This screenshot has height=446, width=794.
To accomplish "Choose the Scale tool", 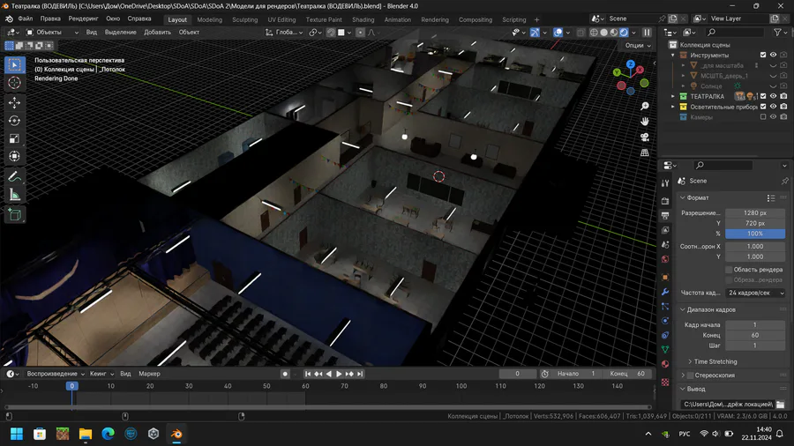I will point(14,138).
